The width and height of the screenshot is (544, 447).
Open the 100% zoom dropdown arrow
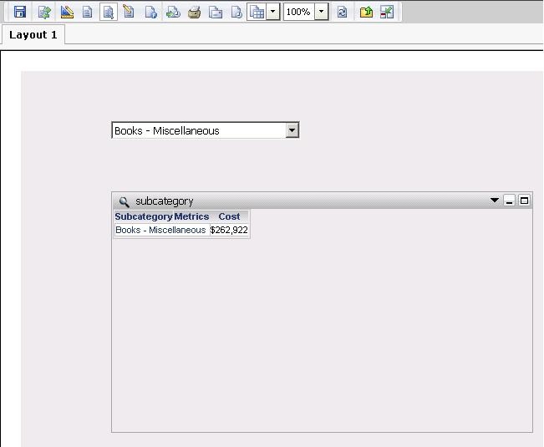point(322,13)
